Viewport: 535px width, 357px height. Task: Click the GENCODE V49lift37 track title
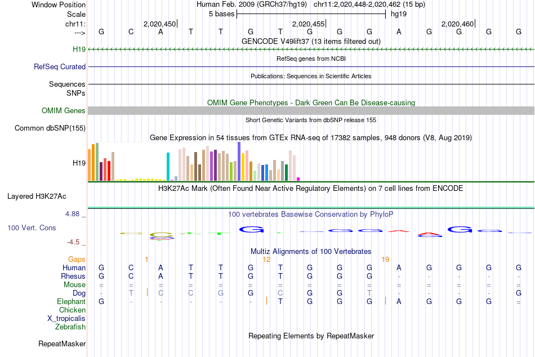coord(311,41)
